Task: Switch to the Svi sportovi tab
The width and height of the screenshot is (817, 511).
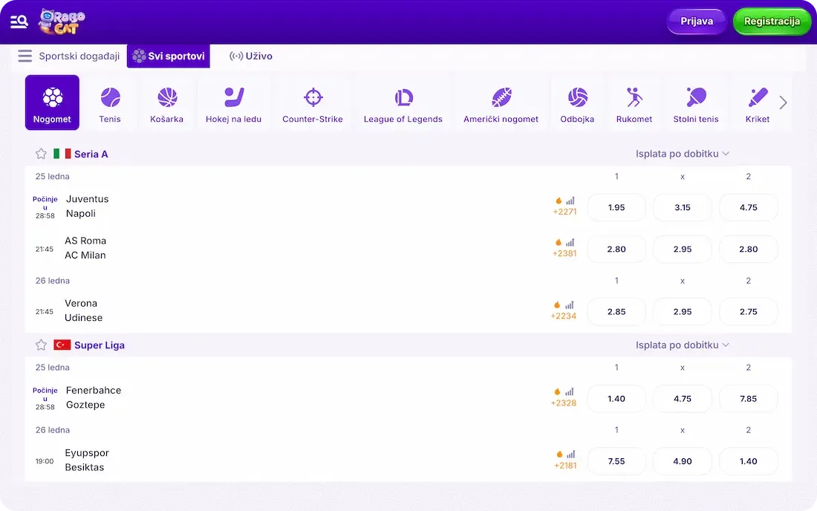Action: 169,56
